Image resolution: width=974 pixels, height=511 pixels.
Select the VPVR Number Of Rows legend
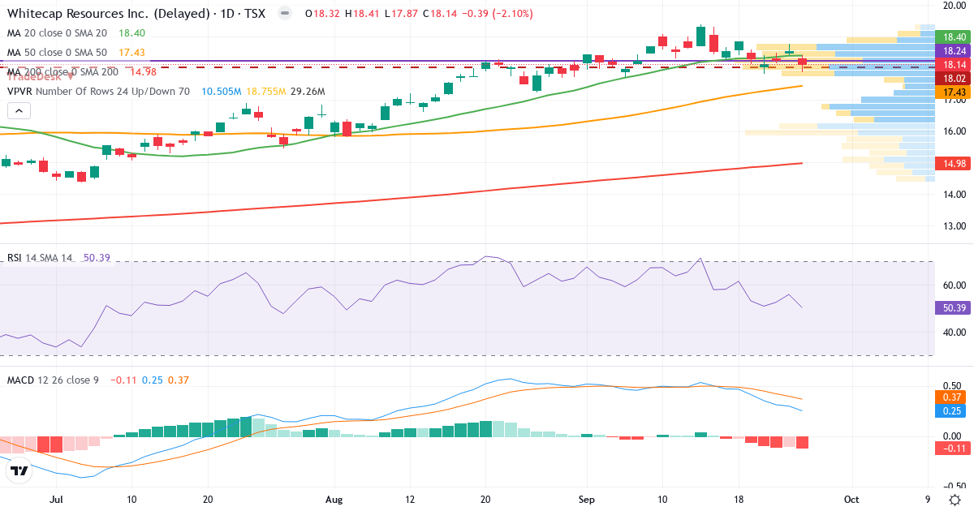pos(98,92)
